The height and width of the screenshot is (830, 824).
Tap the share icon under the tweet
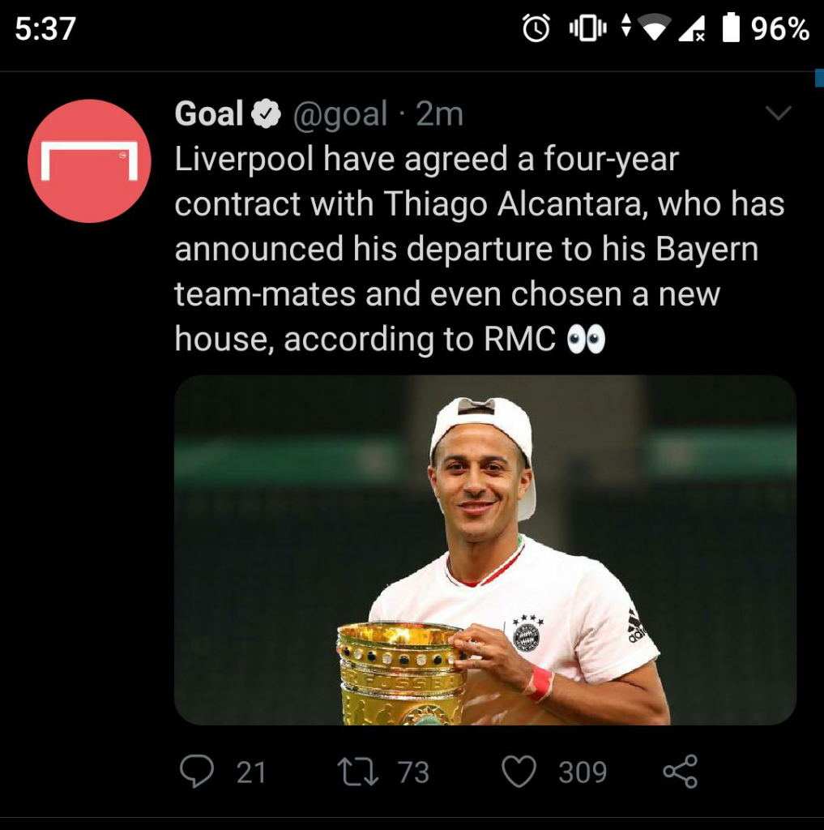pyautogui.click(x=680, y=772)
